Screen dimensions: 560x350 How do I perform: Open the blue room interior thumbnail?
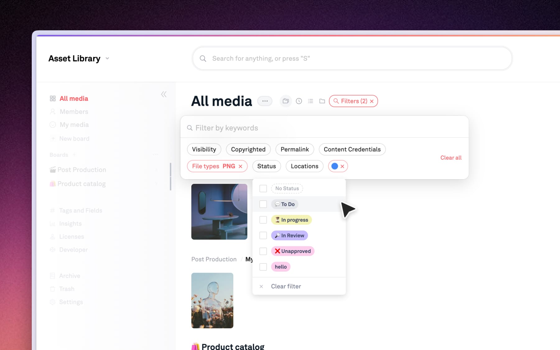click(x=219, y=212)
